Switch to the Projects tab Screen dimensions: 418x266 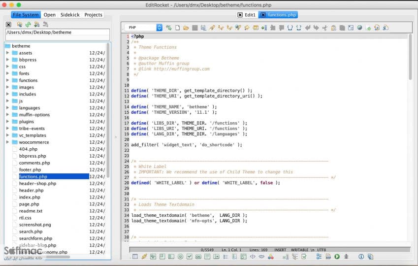pyautogui.click(x=94, y=15)
